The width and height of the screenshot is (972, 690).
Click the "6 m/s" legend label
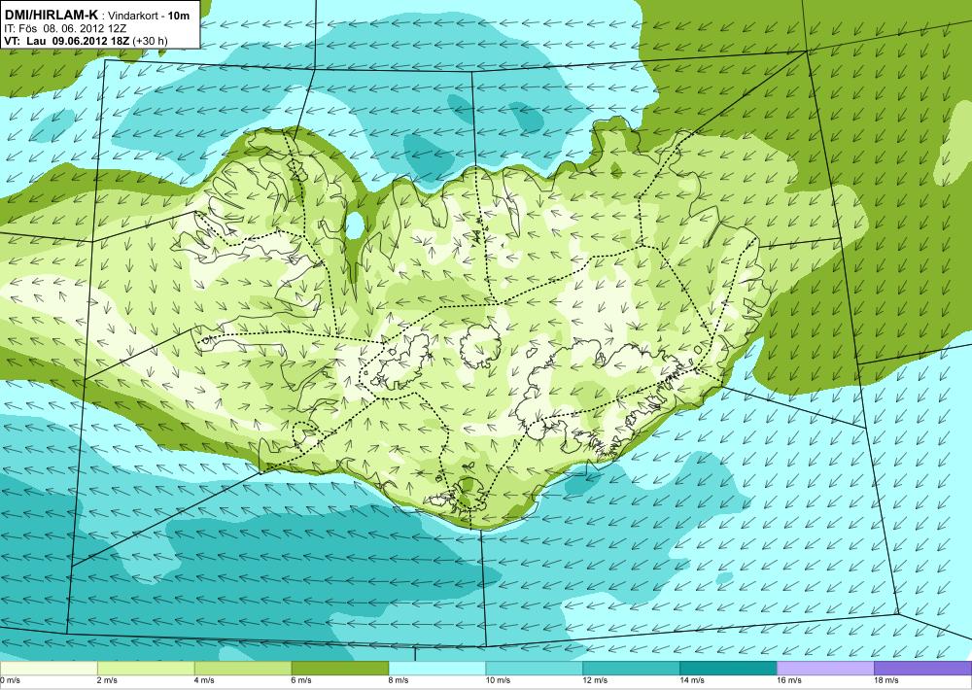point(302,680)
